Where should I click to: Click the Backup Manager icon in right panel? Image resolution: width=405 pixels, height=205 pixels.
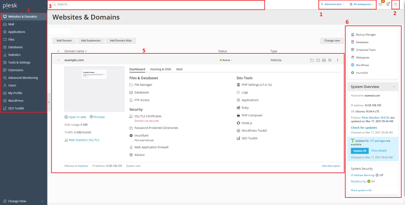click(352, 35)
